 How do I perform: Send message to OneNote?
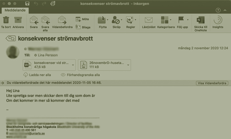tap(200, 20)
